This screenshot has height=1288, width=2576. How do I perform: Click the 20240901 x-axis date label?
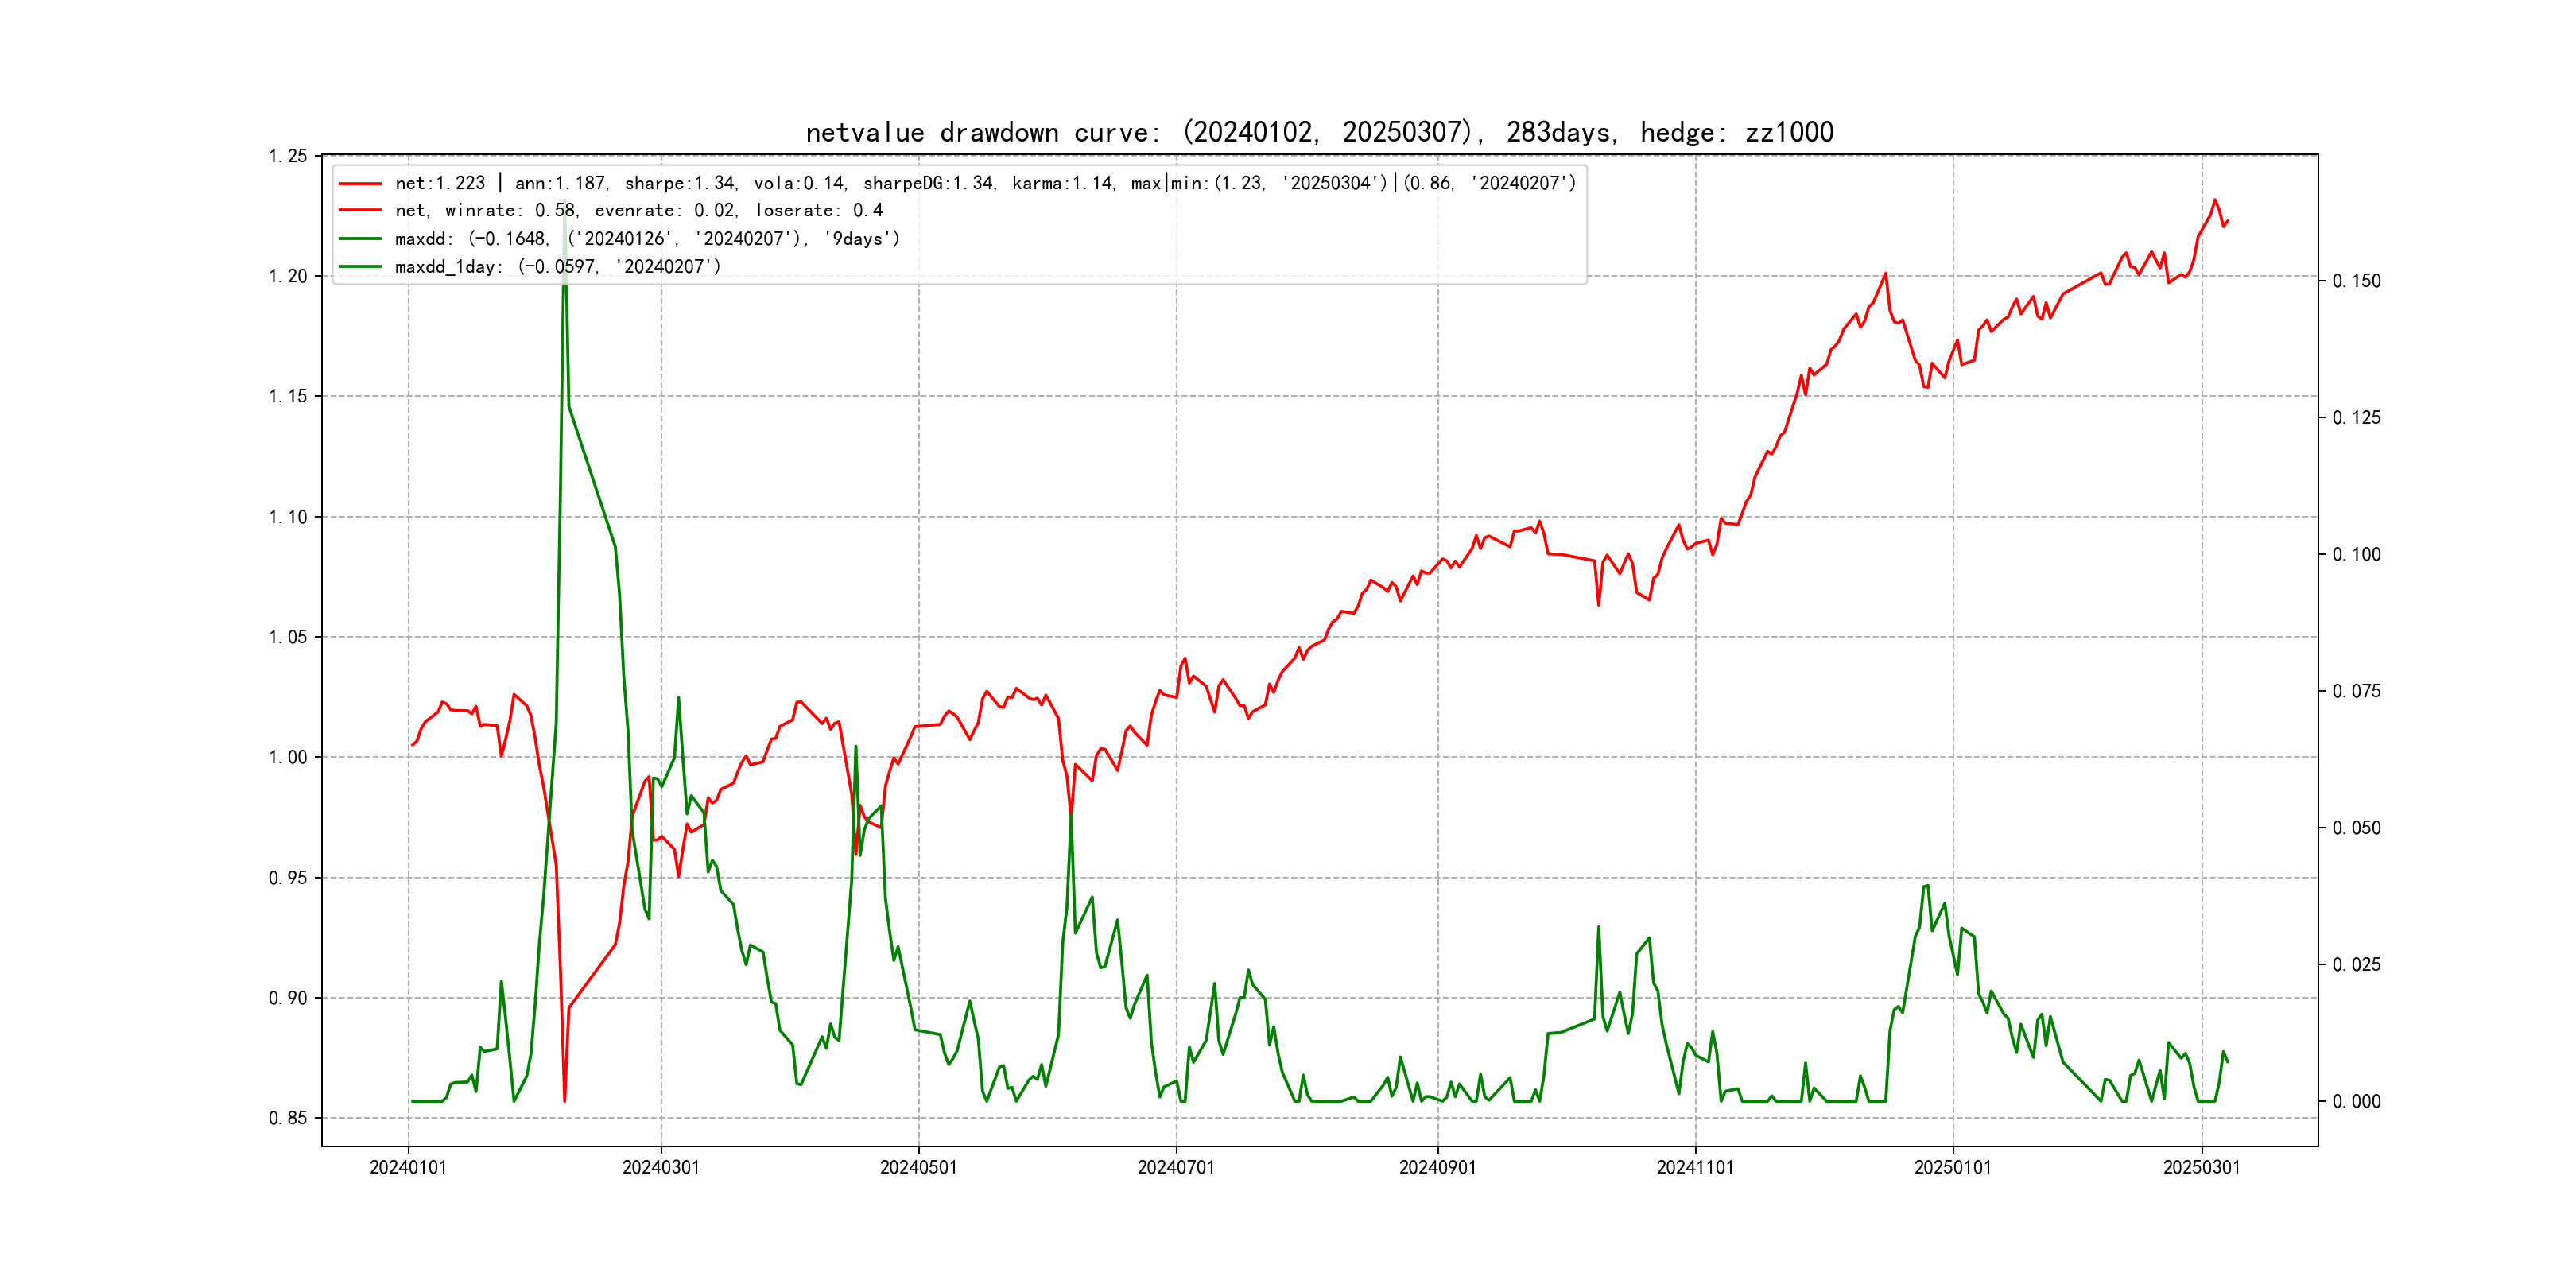coord(1437,1167)
